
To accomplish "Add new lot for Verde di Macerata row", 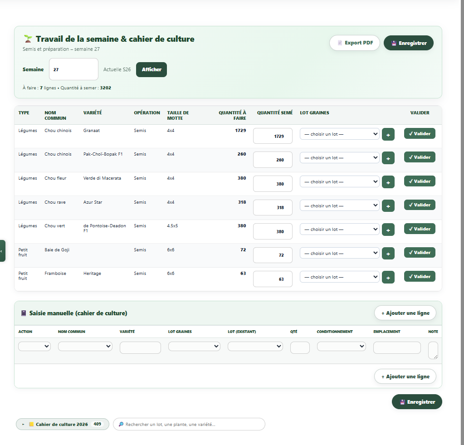I will 388,182.
